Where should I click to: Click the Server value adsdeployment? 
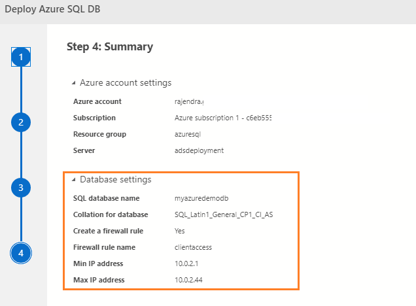(x=199, y=150)
